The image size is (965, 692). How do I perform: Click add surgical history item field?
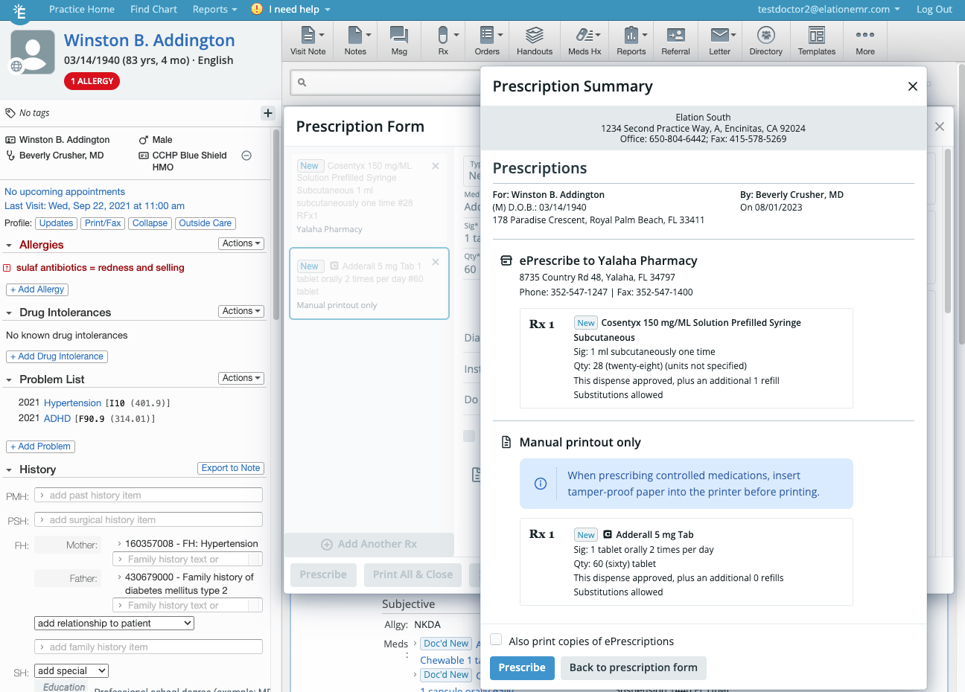pyautogui.click(x=148, y=519)
